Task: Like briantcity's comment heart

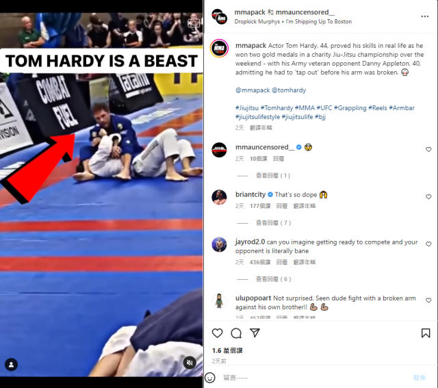Action: (428, 196)
